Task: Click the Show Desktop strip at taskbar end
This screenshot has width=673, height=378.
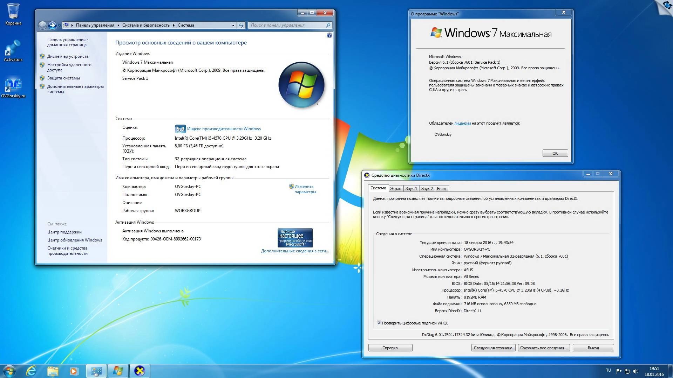Action: 670,371
